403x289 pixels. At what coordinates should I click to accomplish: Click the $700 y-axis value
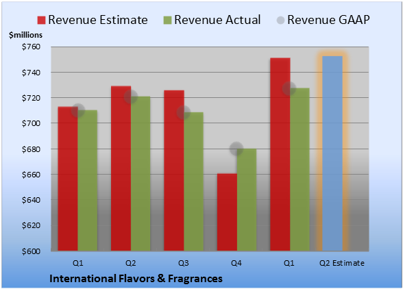[x=31, y=123]
